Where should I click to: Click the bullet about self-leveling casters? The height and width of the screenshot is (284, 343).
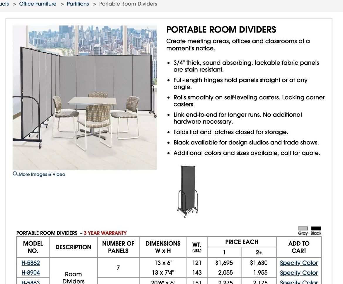coord(249,101)
